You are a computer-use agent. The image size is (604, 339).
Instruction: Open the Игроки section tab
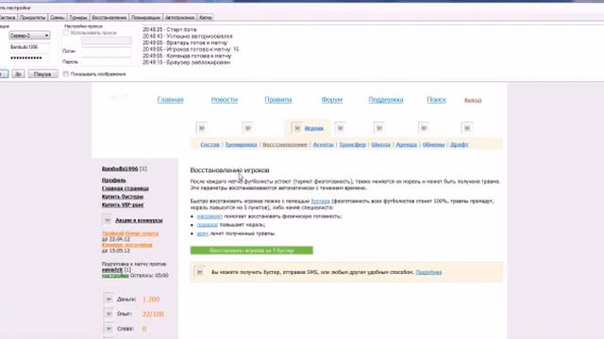[314, 128]
